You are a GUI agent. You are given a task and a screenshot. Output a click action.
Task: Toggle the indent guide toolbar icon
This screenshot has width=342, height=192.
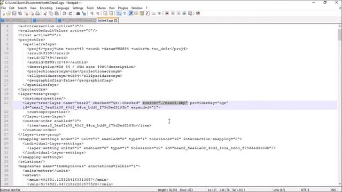[130, 13]
